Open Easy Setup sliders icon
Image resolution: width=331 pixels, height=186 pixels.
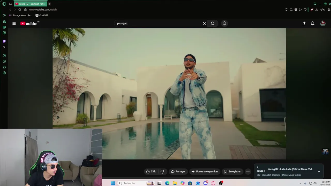coord(329,10)
